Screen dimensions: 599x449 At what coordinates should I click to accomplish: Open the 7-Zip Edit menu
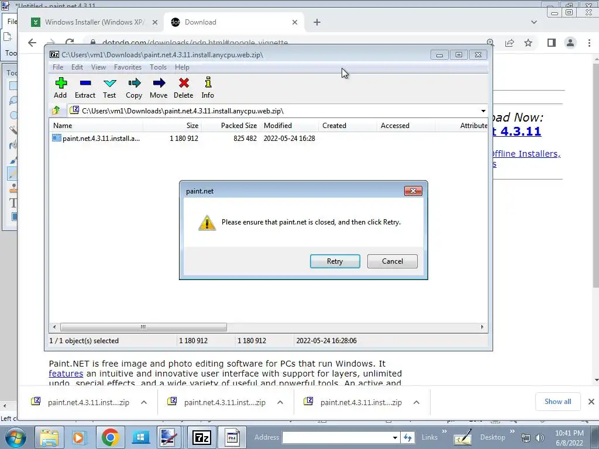click(x=77, y=67)
